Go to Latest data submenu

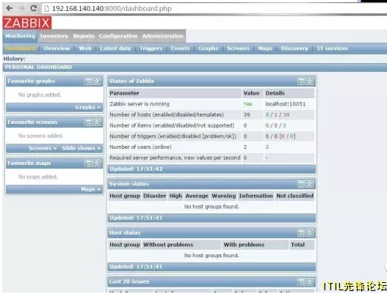[x=115, y=48]
